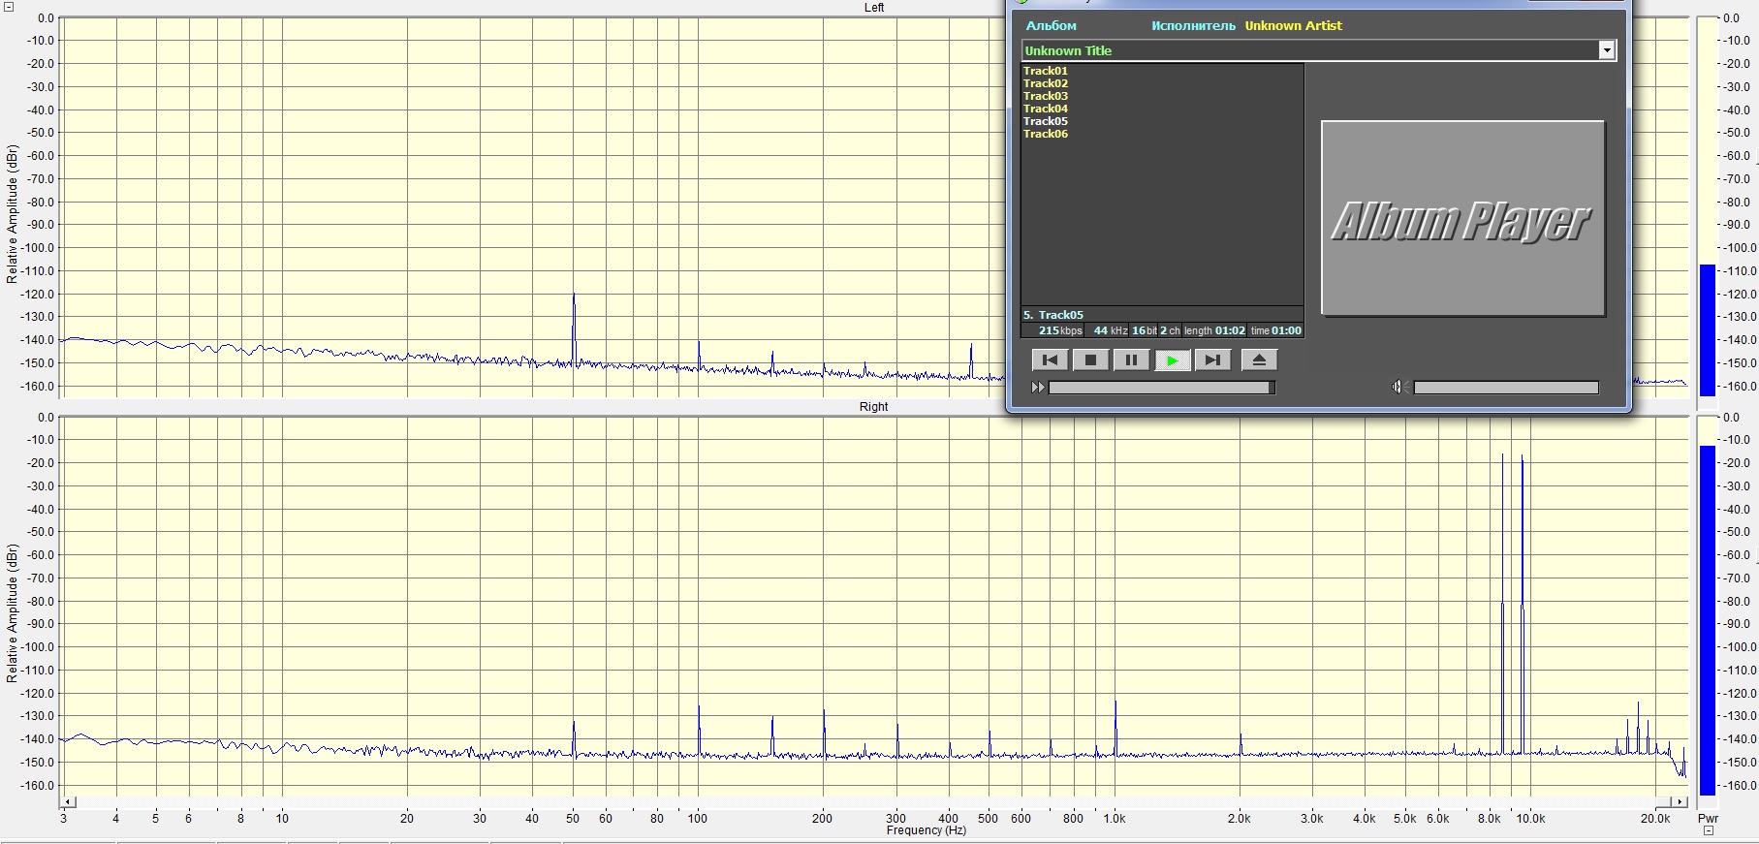Collapse the top-left minus box
Viewport: 1759px width, 844px height.
pos(9,7)
